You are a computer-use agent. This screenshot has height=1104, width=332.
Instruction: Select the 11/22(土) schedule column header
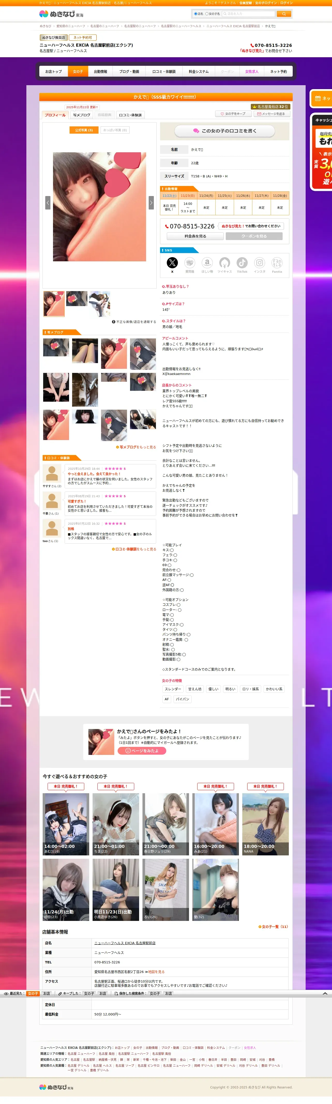coord(169,196)
